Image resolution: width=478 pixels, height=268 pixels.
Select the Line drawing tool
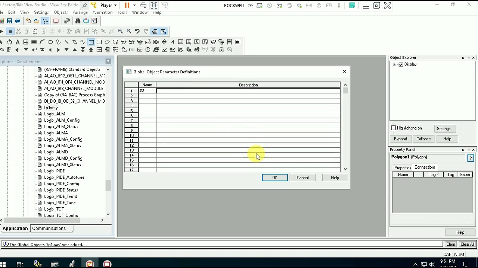[66, 42]
